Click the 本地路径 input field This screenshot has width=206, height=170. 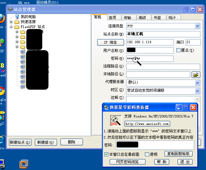[158, 75]
